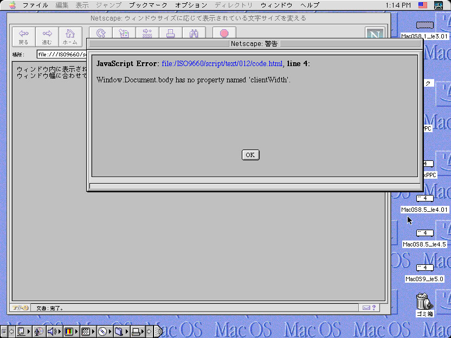Click the Forward (進む) toolbar button

(47, 37)
